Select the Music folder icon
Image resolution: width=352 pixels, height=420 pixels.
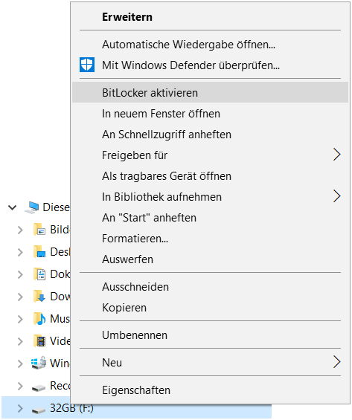pos(39,319)
